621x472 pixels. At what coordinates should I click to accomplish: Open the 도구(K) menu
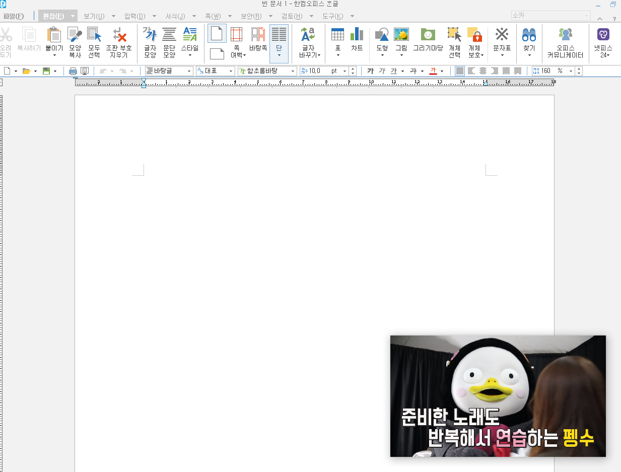coord(332,16)
